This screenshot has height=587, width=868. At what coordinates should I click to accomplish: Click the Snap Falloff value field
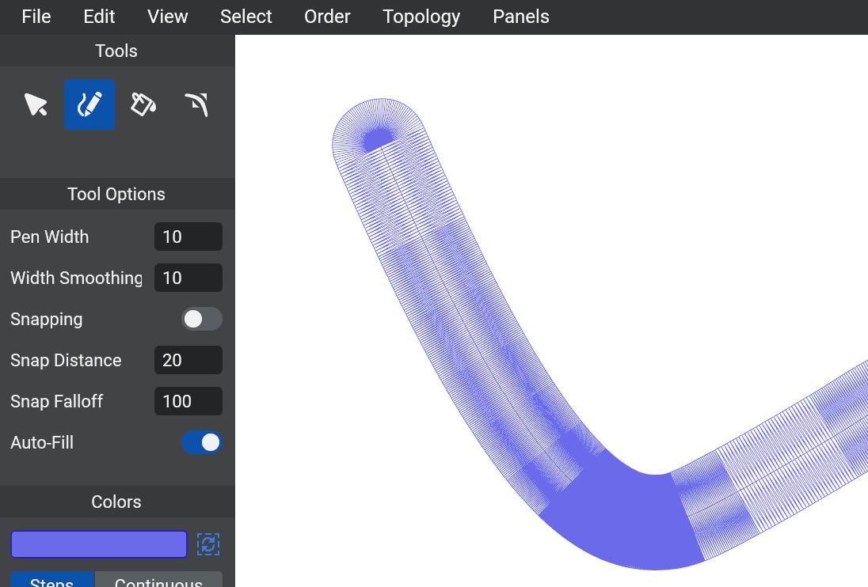(x=188, y=401)
